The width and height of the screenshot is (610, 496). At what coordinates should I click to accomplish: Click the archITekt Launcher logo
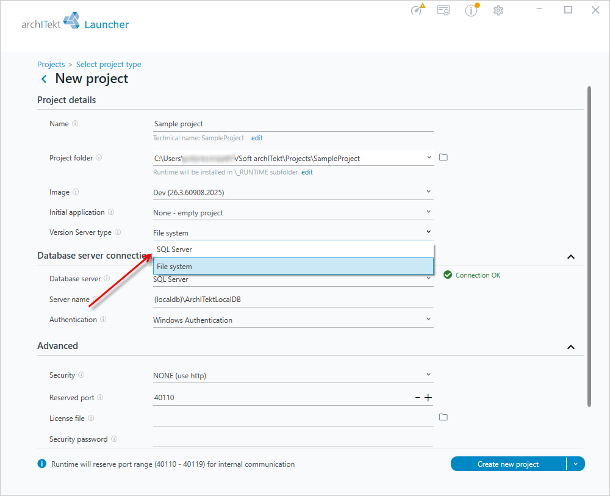tap(75, 22)
